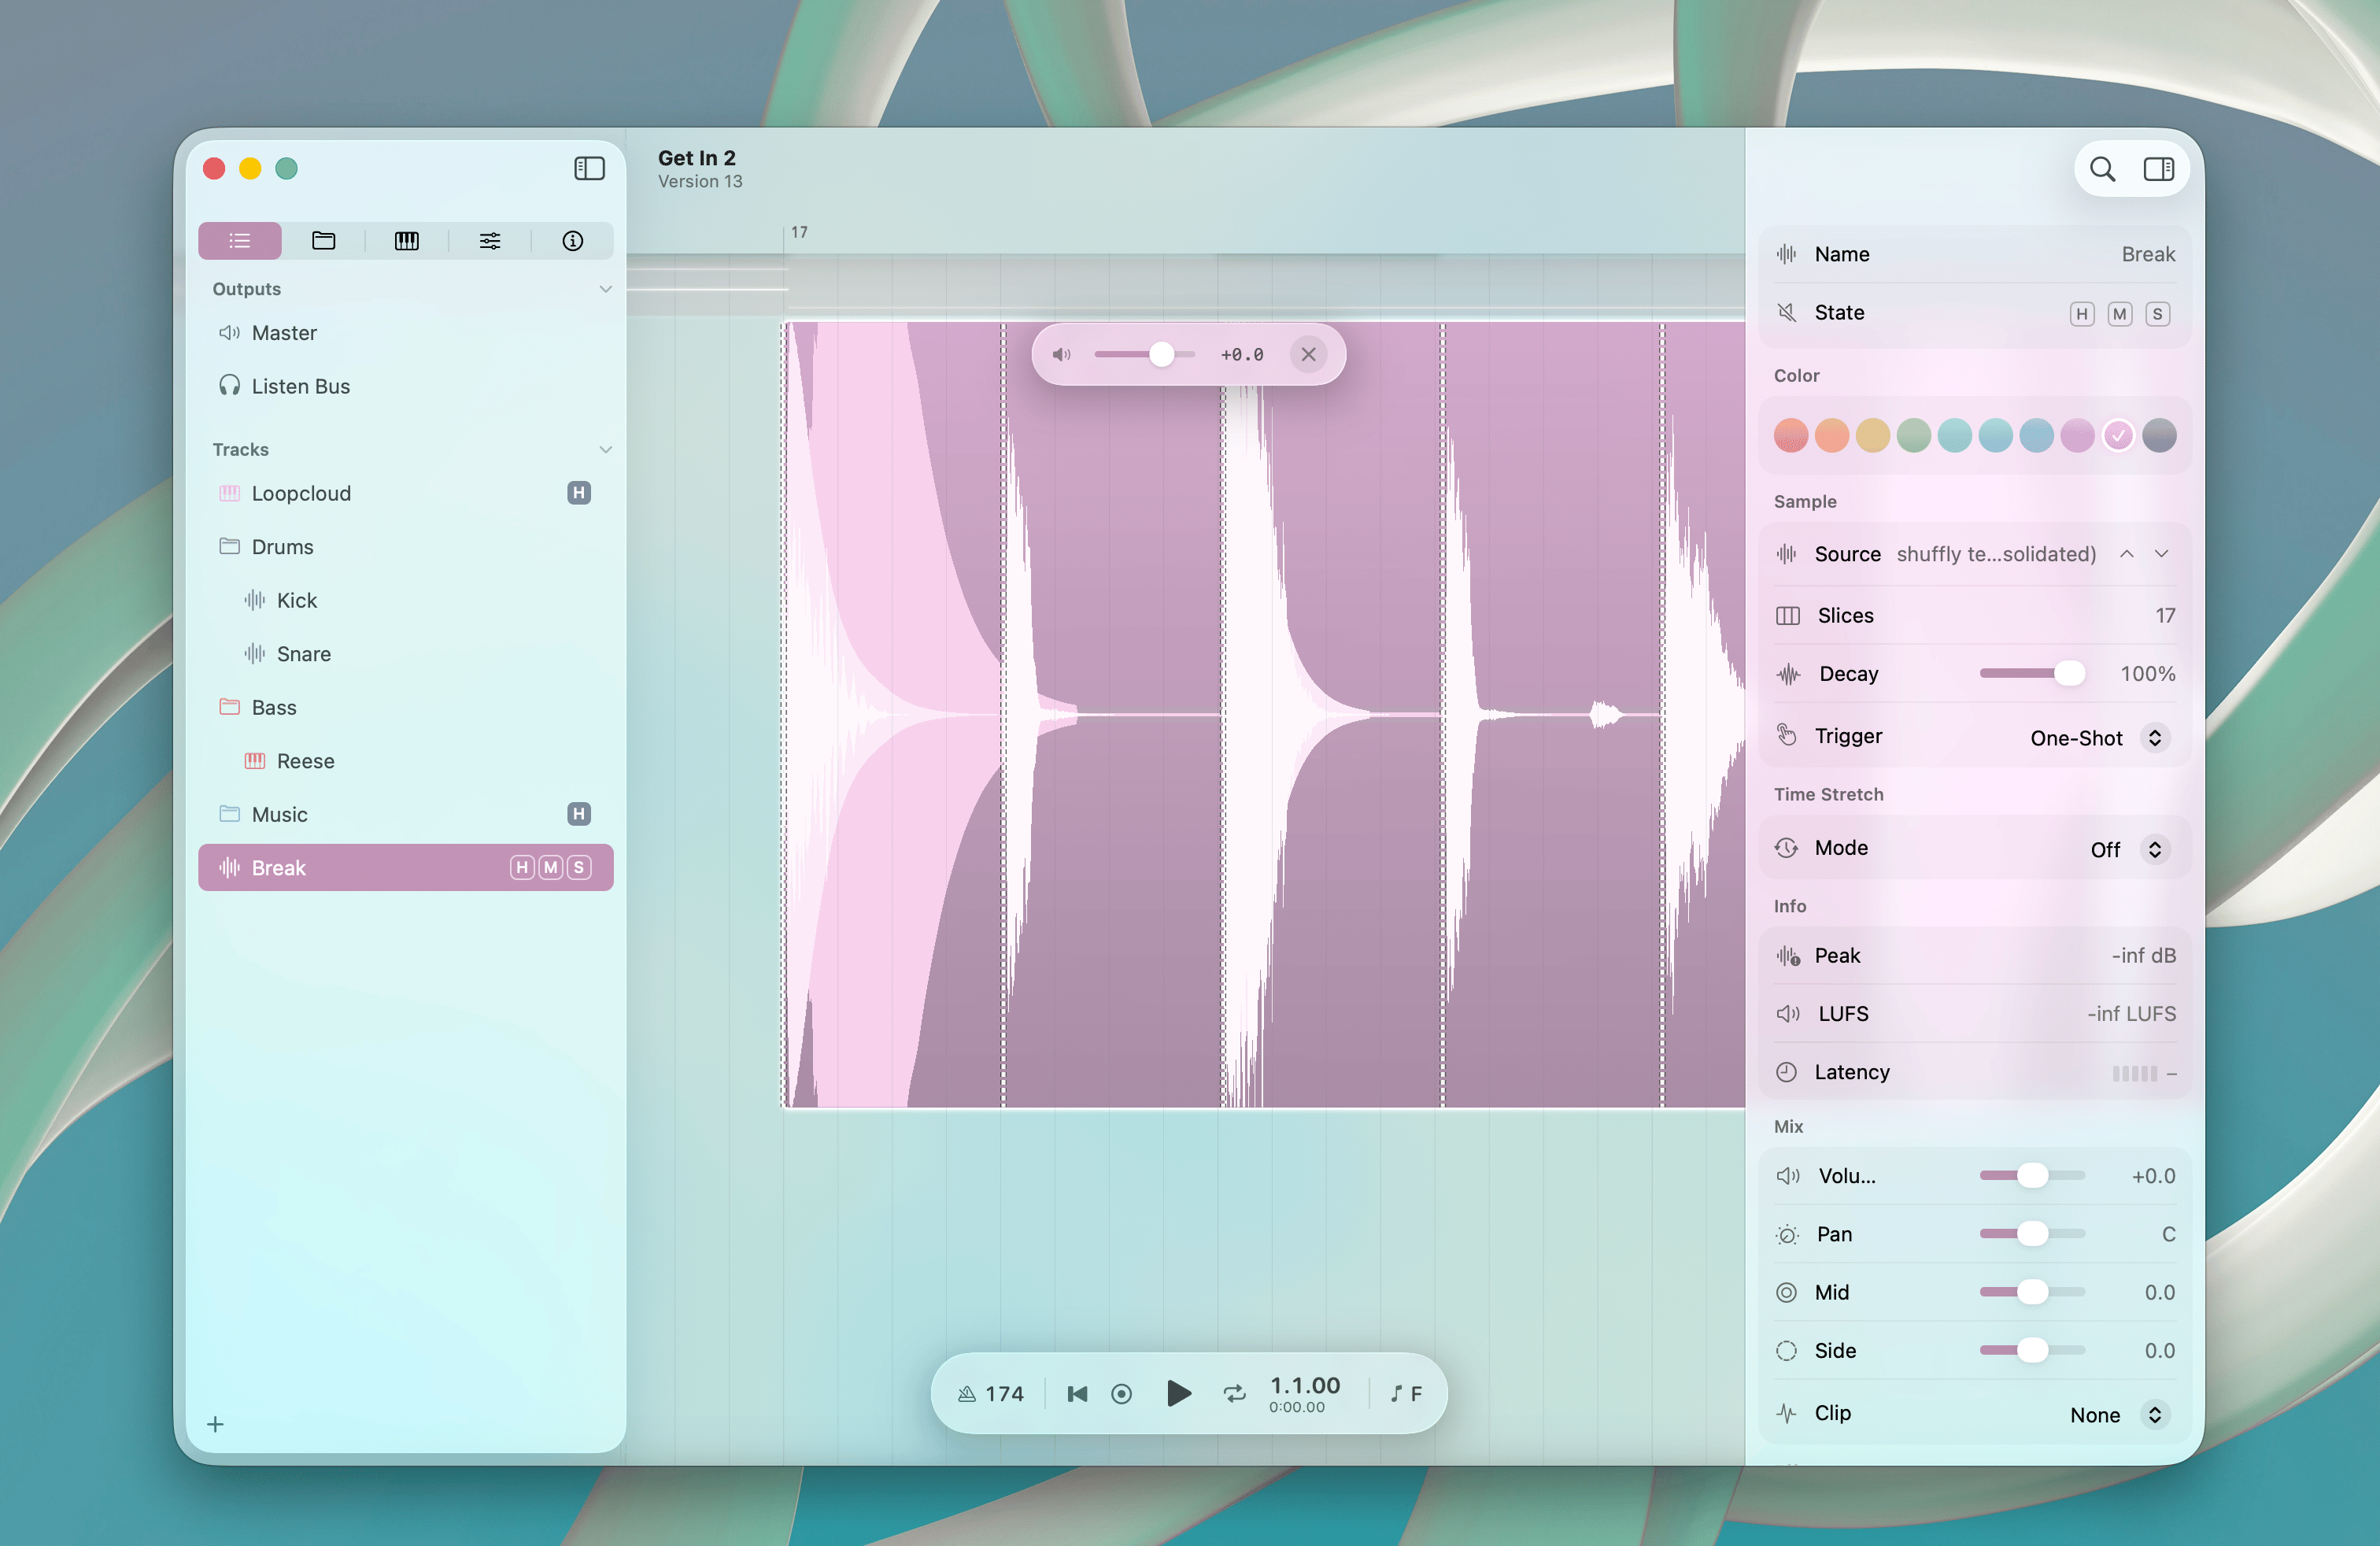This screenshot has height=1546, width=2380.
Task: Click the speaker icon in volume popup
Action: tap(1061, 354)
